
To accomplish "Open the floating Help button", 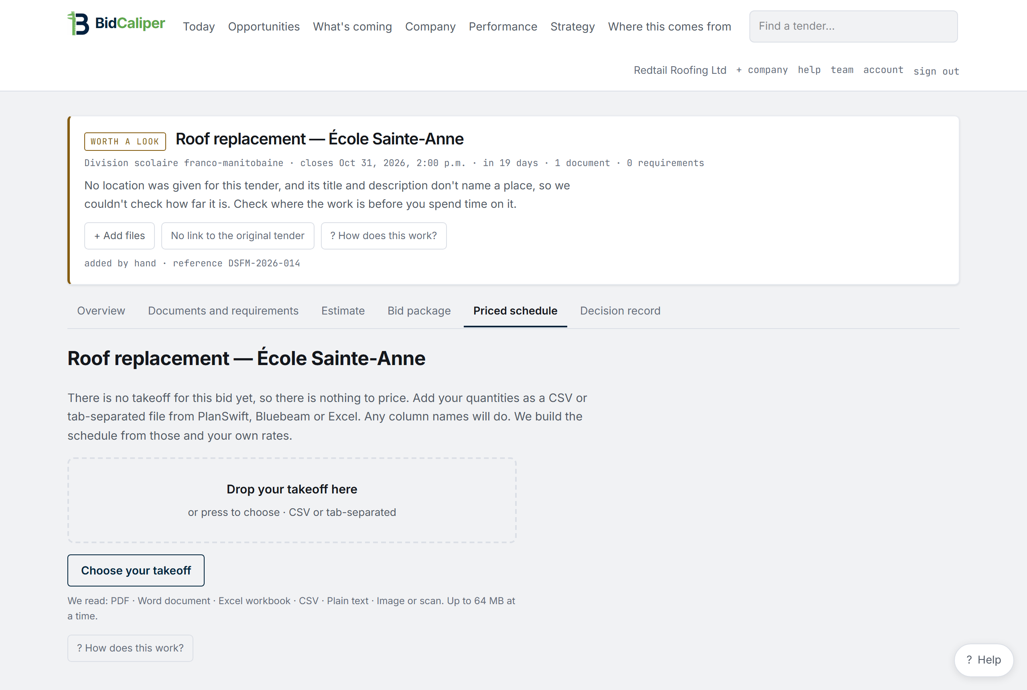I will [983, 660].
